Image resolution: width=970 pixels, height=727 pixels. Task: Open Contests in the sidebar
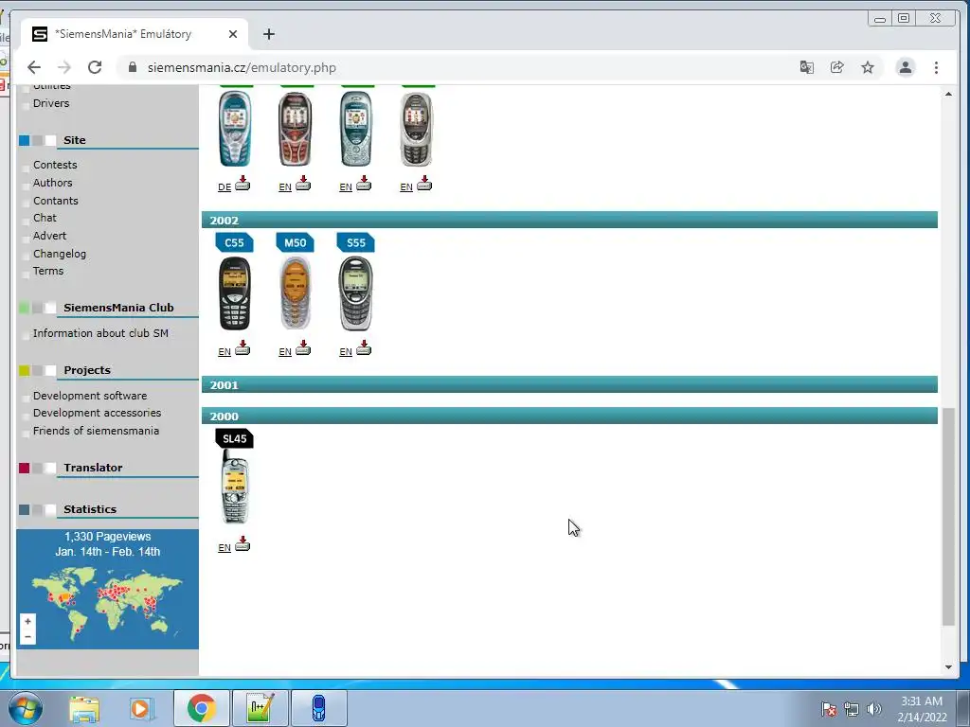click(55, 165)
